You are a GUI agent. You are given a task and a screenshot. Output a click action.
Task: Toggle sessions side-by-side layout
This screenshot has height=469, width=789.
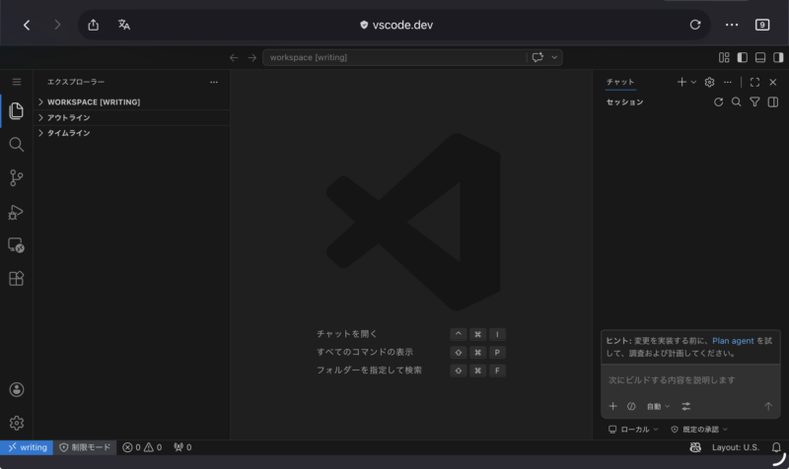coord(773,102)
